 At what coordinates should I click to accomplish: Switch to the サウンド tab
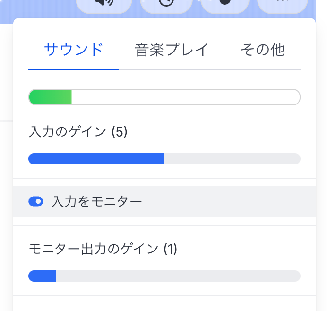coord(74,50)
